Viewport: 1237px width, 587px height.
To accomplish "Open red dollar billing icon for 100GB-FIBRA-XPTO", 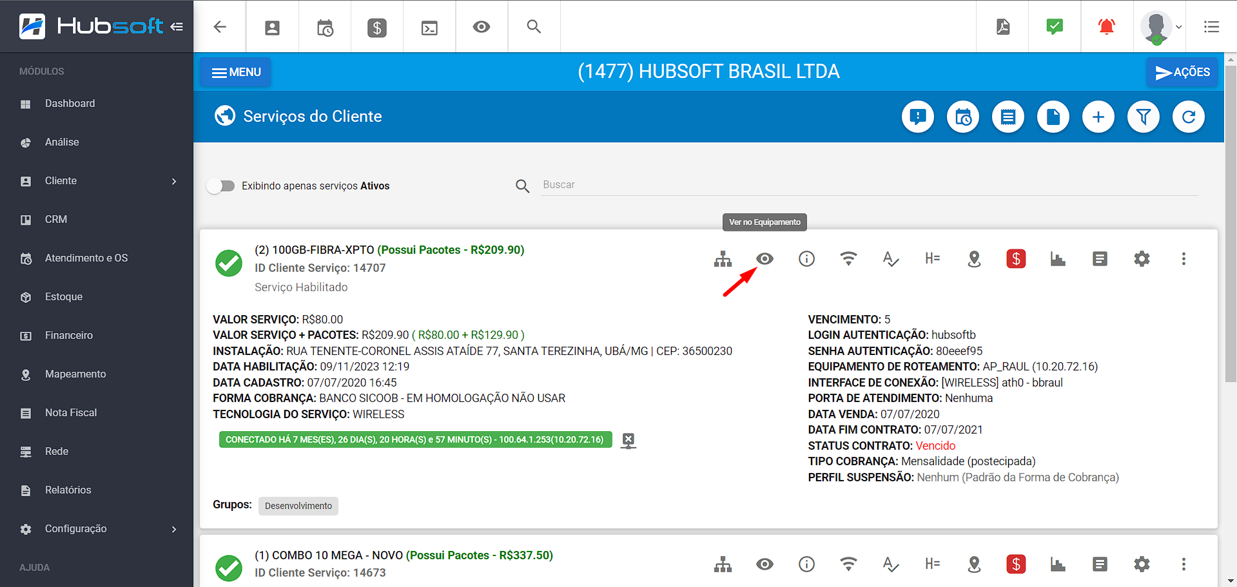I will coord(1016,259).
